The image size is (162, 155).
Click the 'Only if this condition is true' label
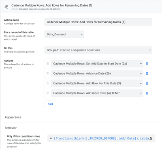[23, 136]
